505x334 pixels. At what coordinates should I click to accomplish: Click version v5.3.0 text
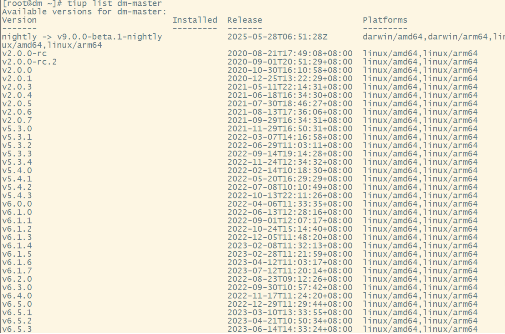(17, 129)
